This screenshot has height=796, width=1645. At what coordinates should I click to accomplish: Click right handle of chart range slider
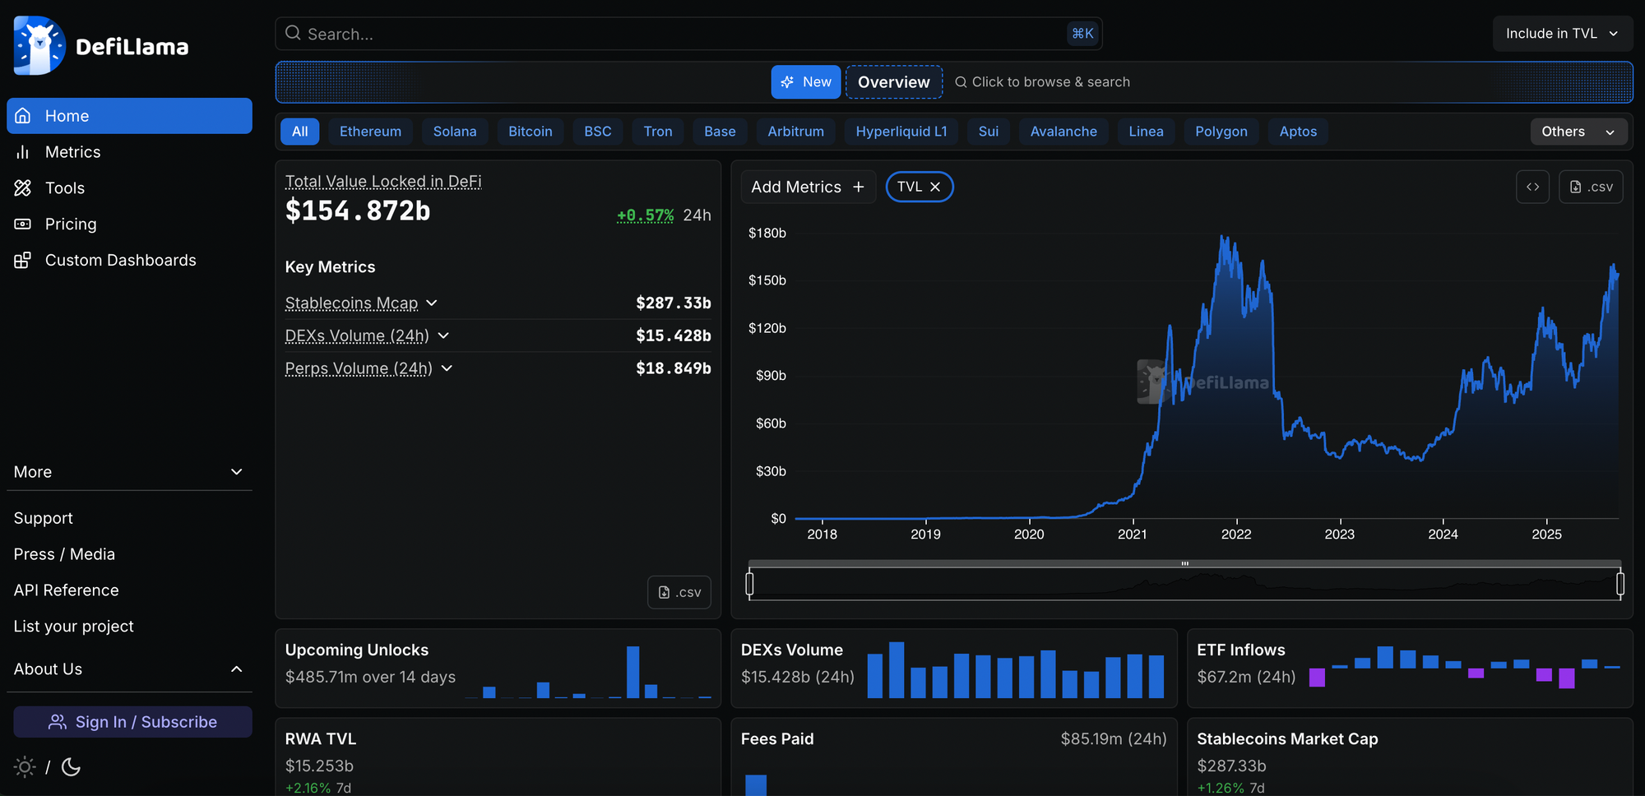(1620, 584)
